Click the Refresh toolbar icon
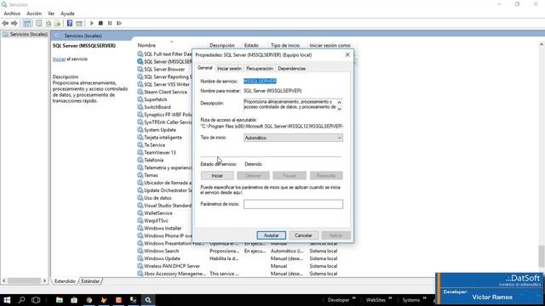This screenshot has width=545, height=306. pyautogui.click(x=49, y=23)
